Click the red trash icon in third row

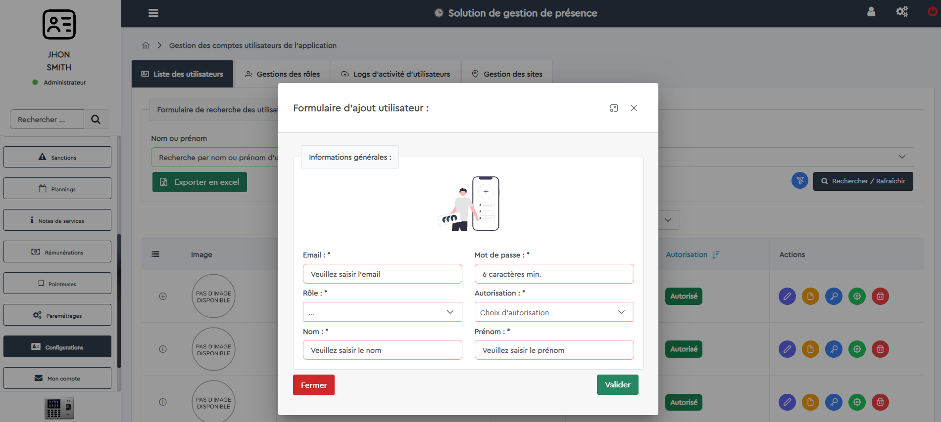880,402
